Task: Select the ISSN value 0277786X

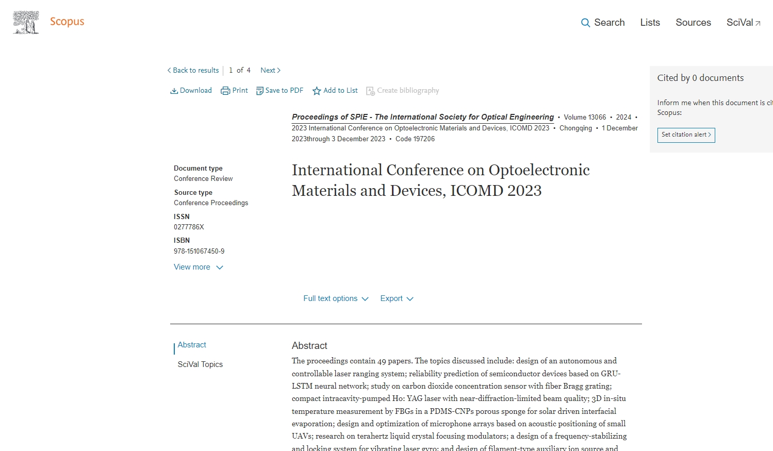Action: 189,227
